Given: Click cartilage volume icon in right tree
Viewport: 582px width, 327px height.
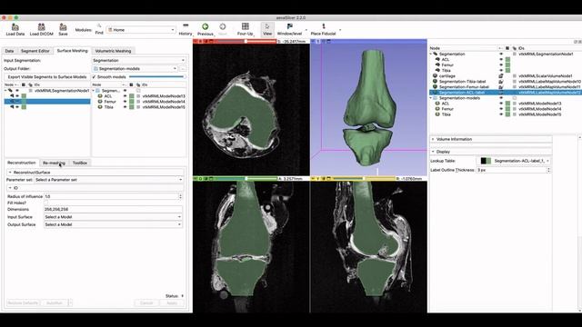Looking at the screenshot, I should pyautogui.click(x=435, y=75).
